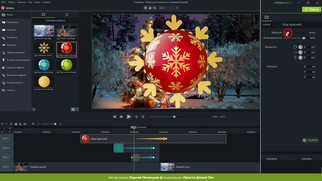Click the timeline redo icon
The height and width of the screenshot is (181, 322).
tap(7, 124)
